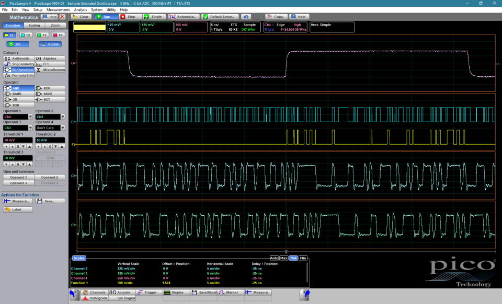This screenshot has height=304, width=502.
Task: Open the Operand 2 Ch2 dropdown
Action: (x=62, y=116)
